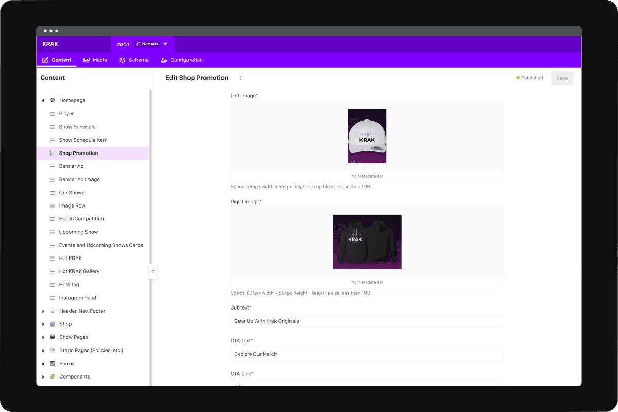
Task: Expand the Forms tree node
Action: (43, 364)
